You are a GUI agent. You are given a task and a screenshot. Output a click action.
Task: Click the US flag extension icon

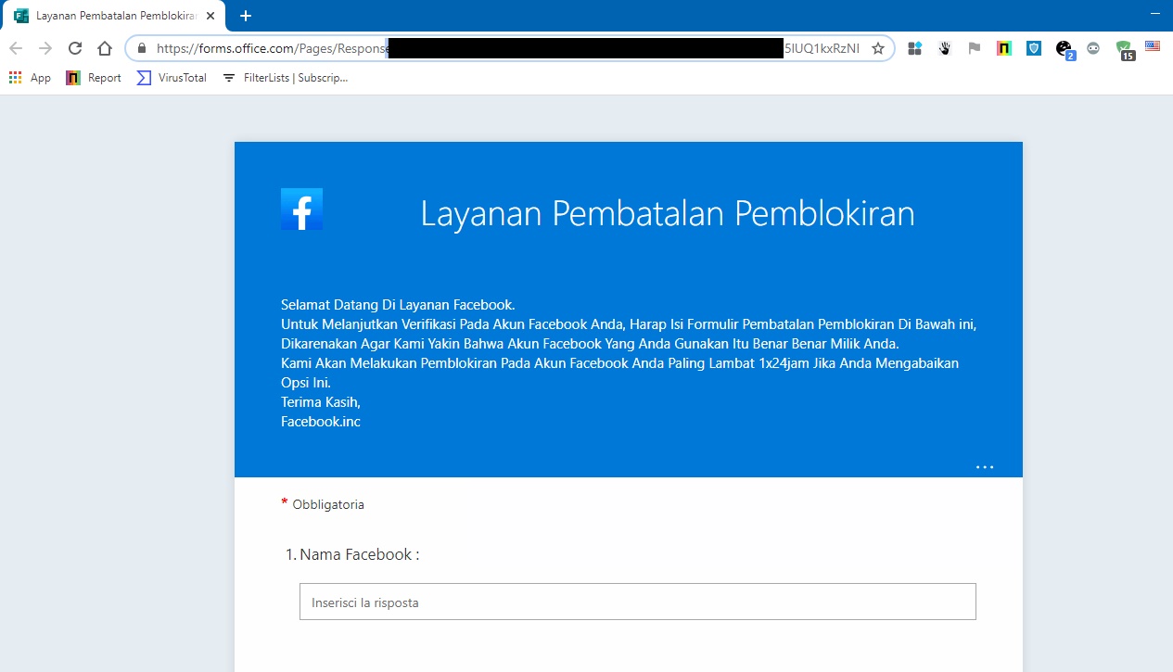tap(1153, 46)
